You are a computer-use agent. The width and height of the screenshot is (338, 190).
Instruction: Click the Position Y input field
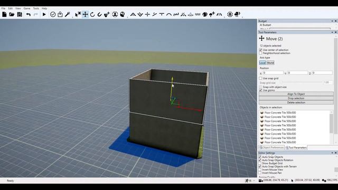[298, 73]
